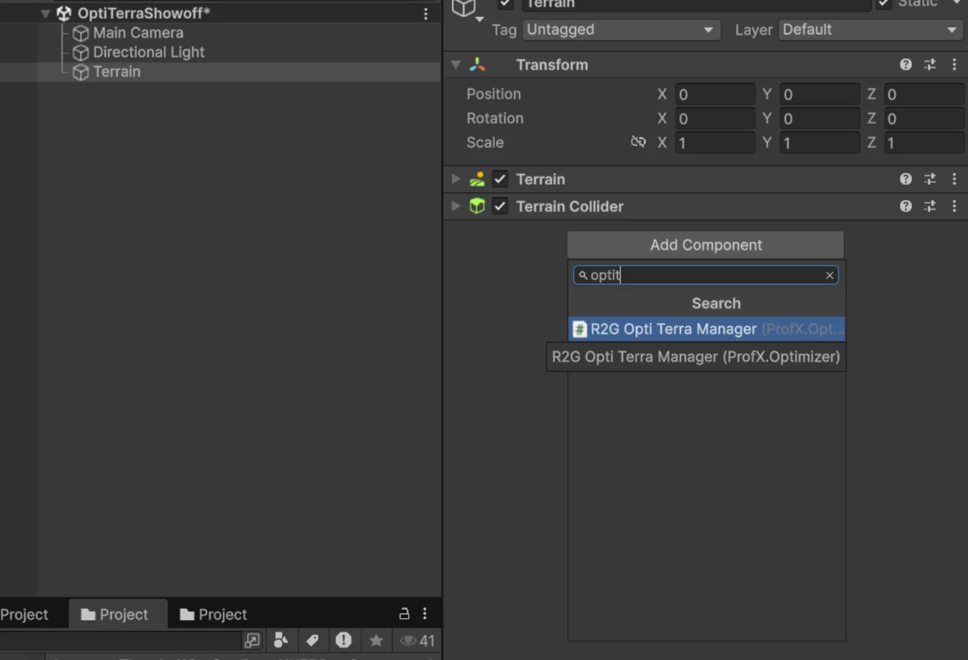
Task: Open Terrain Collider presets icon
Action: [x=930, y=206]
